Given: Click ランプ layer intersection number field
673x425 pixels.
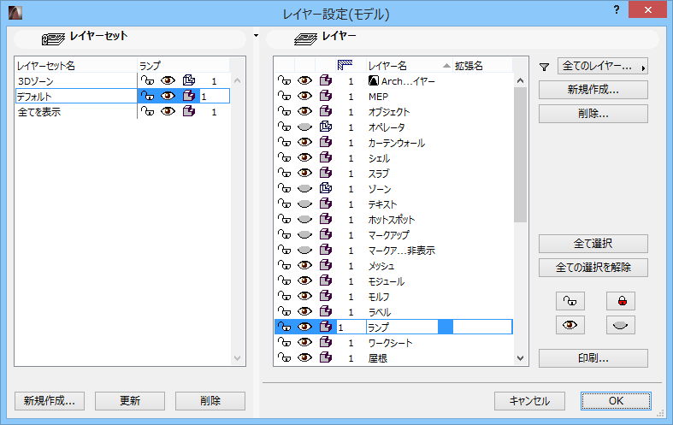Looking at the screenshot, I should (351, 328).
